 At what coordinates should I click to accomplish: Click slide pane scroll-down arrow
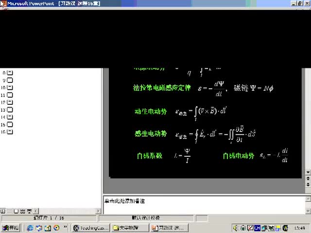click(308, 172)
